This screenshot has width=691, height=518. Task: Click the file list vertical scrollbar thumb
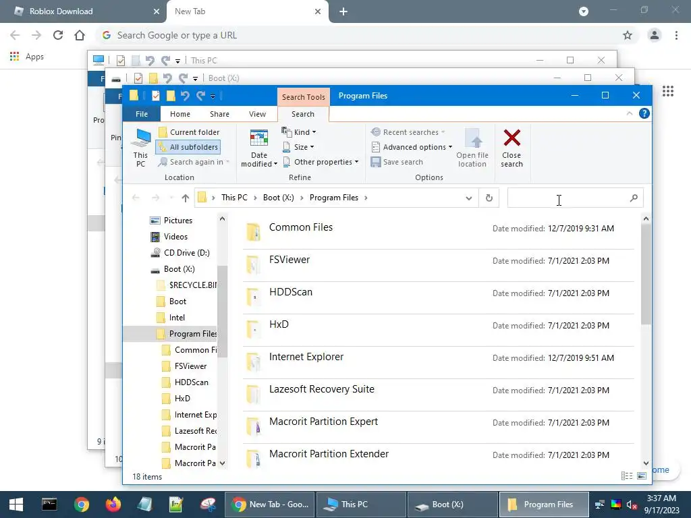click(646, 275)
